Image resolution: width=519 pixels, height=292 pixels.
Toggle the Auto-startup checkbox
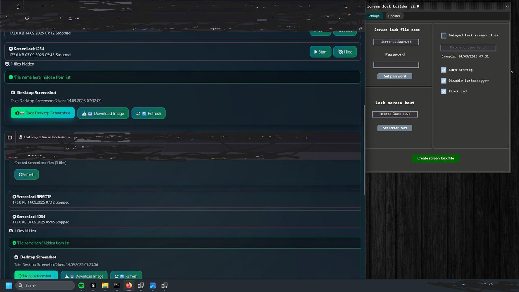(x=444, y=70)
